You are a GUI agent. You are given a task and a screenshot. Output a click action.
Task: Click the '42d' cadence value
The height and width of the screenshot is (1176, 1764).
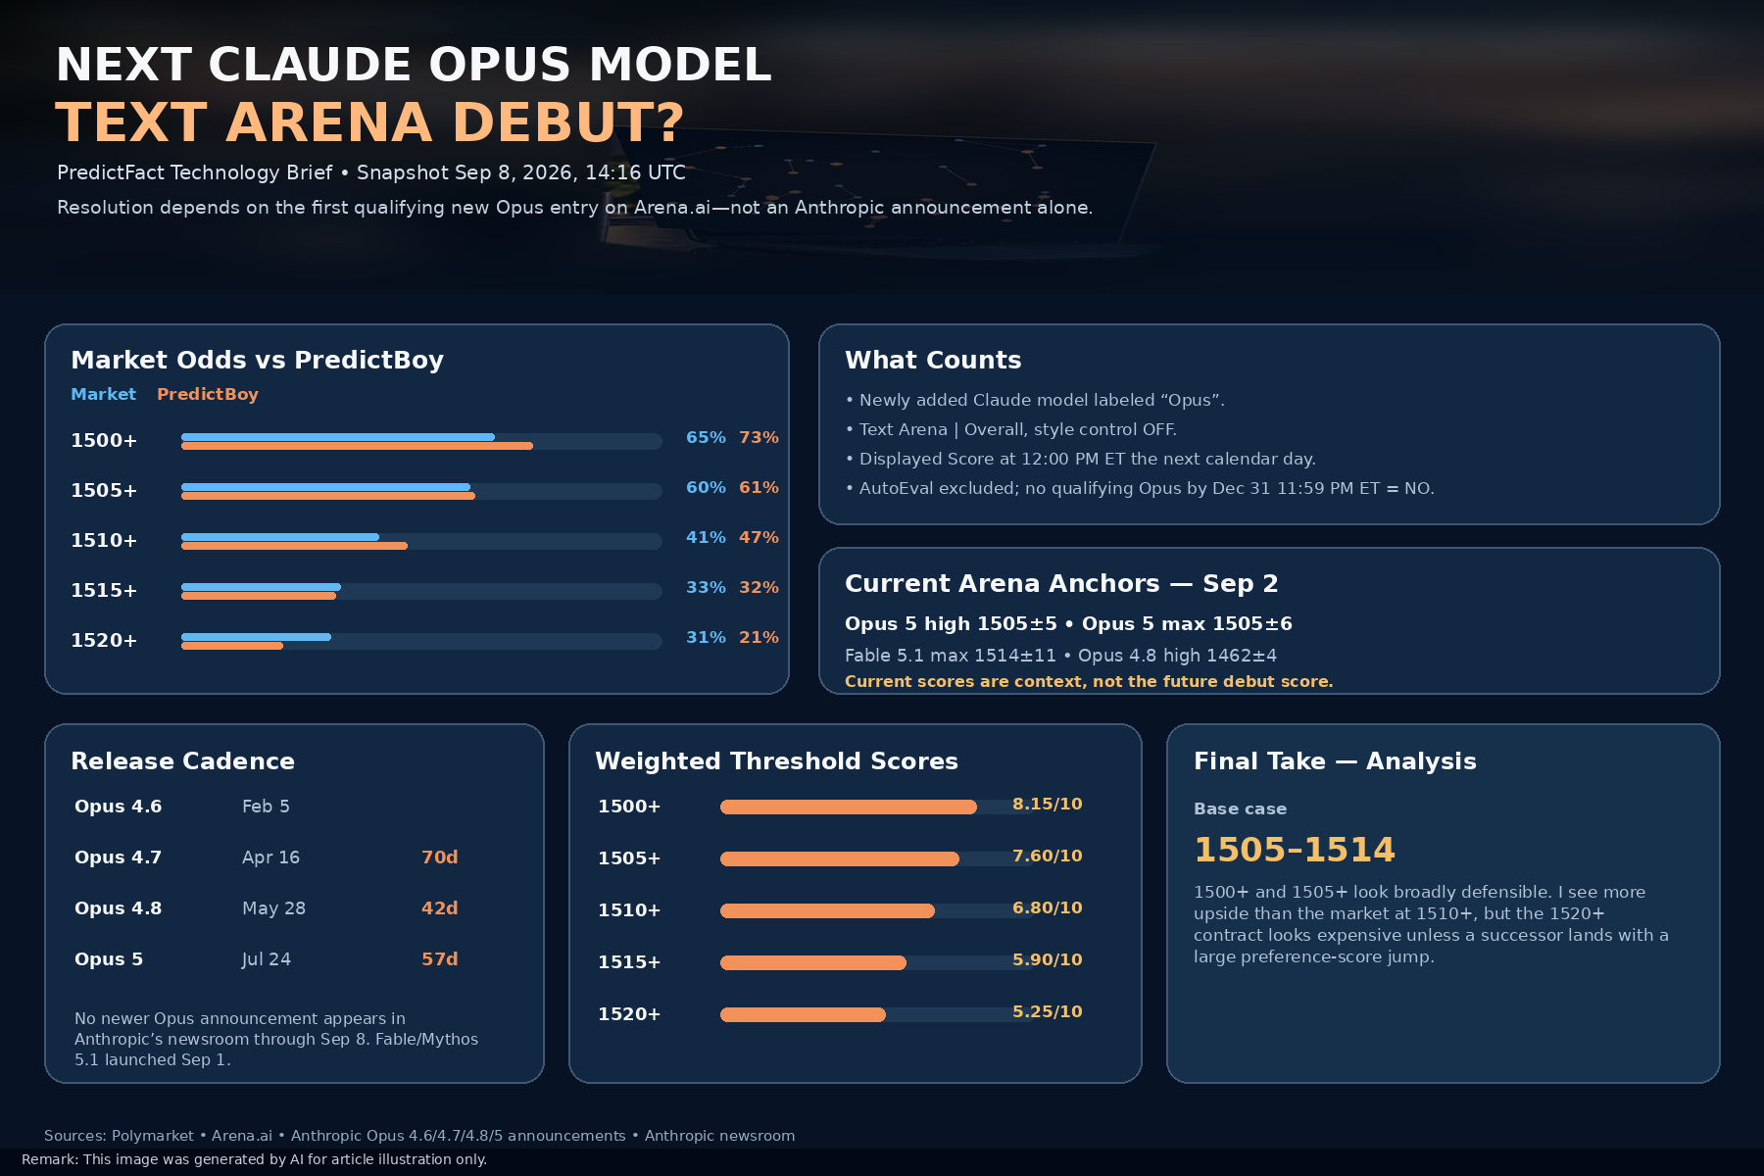coord(440,908)
